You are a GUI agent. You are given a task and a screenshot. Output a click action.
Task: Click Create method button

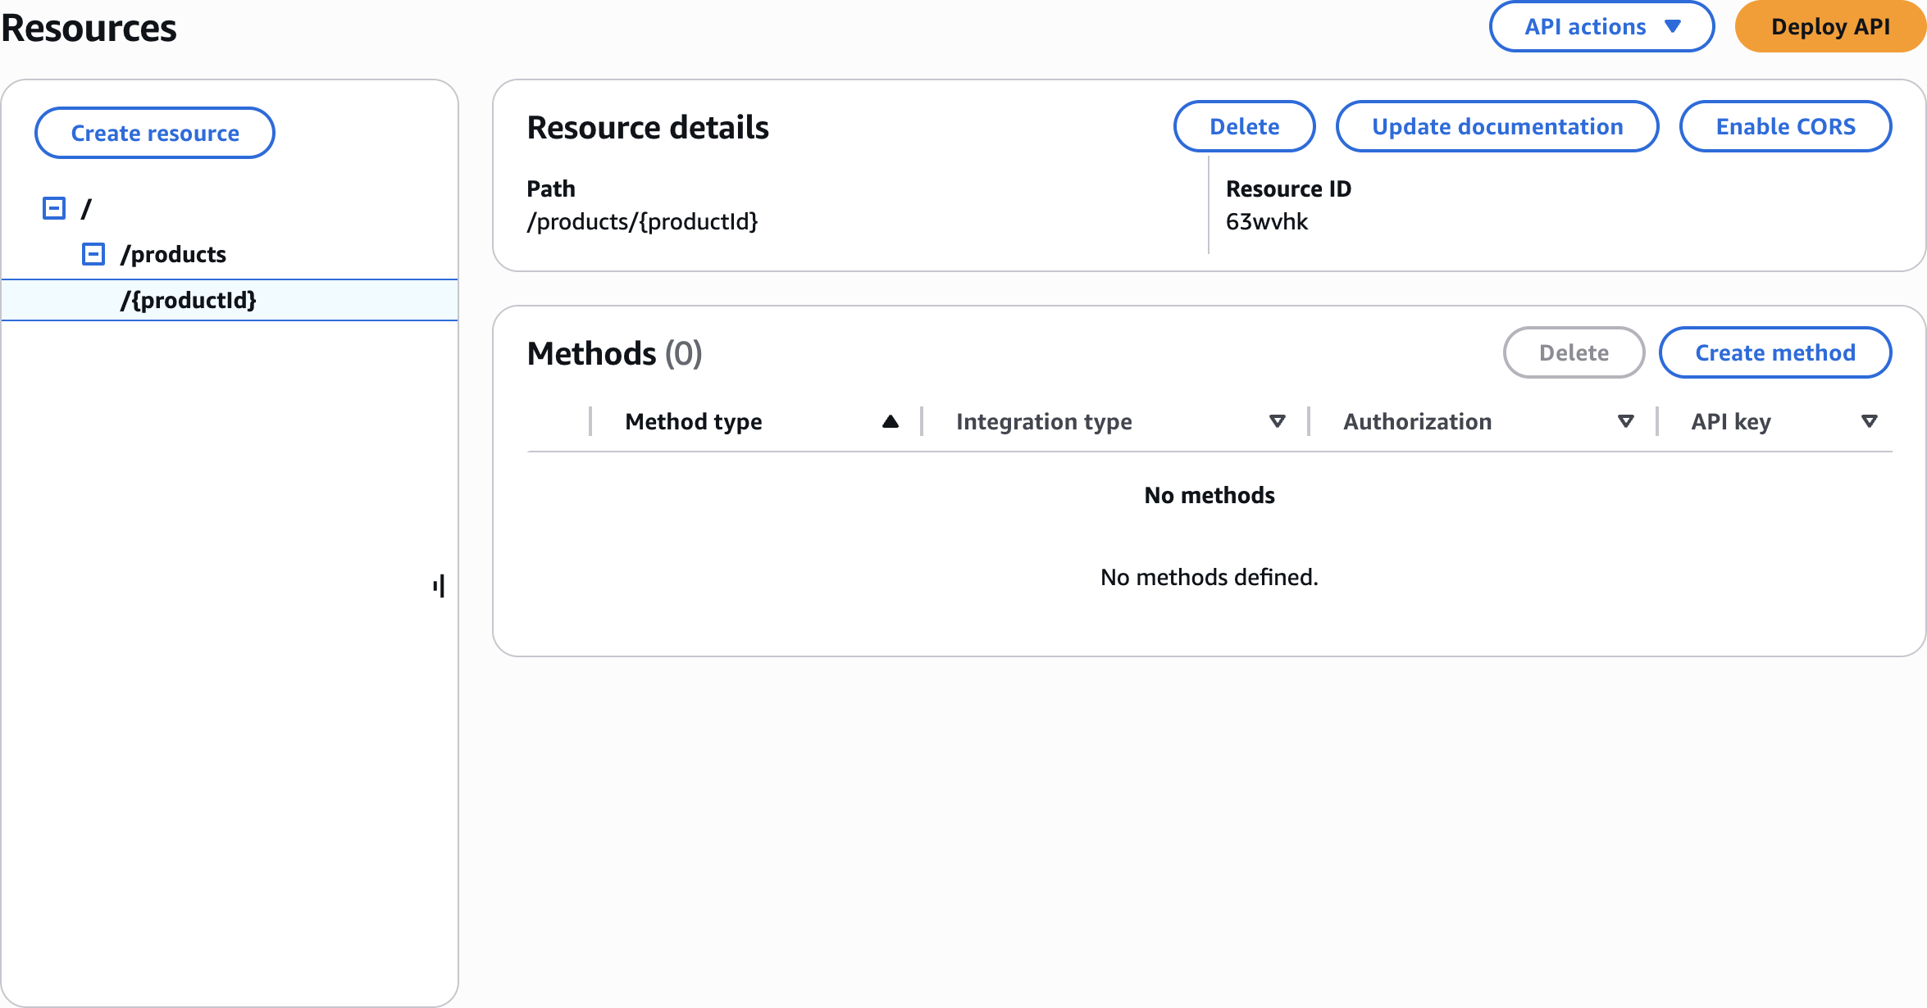(1774, 353)
